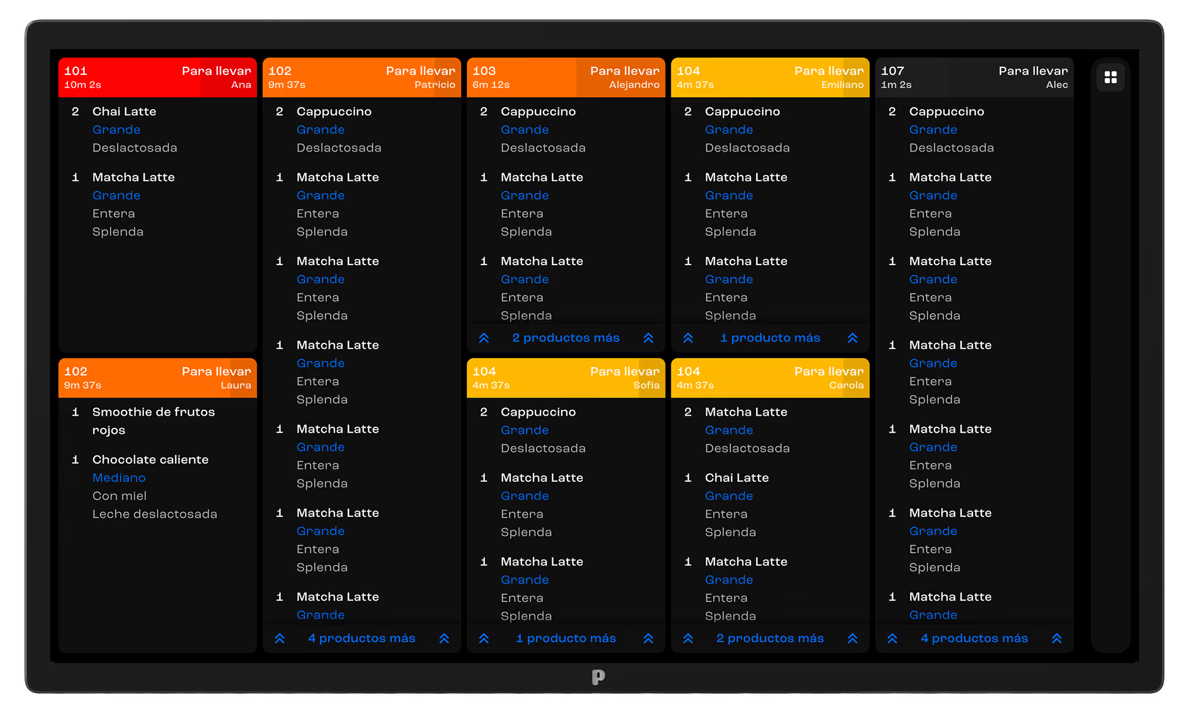Select order 104 header for Emiliano

(x=770, y=77)
